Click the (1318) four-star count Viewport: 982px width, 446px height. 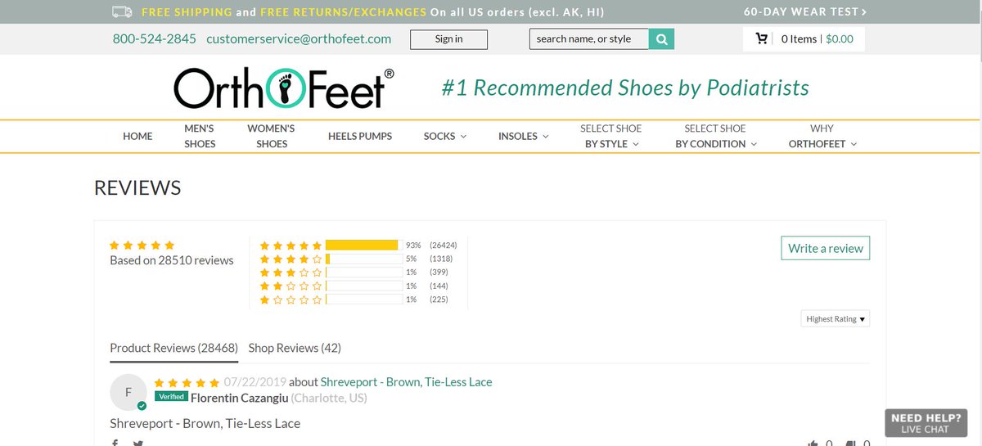441,259
